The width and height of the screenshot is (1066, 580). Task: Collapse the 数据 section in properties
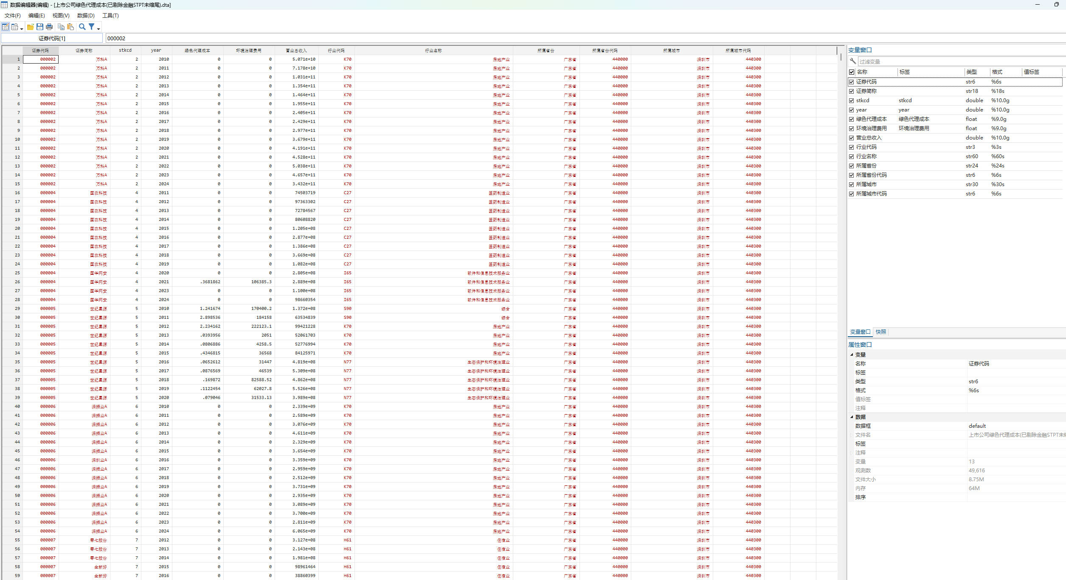click(852, 417)
